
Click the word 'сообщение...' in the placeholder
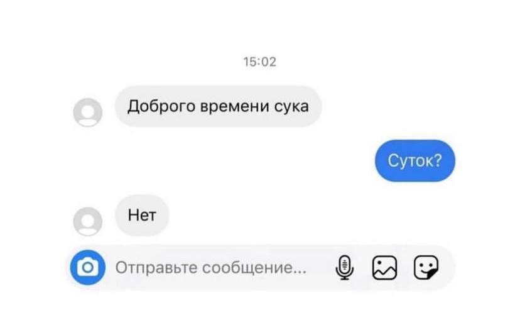point(254,268)
